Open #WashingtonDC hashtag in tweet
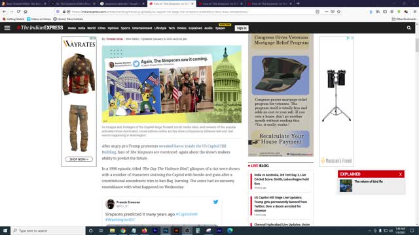The width and height of the screenshot is (419, 235). tap(120, 219)
